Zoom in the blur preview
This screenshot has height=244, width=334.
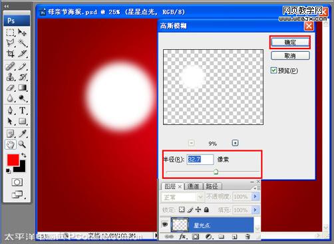235,143
